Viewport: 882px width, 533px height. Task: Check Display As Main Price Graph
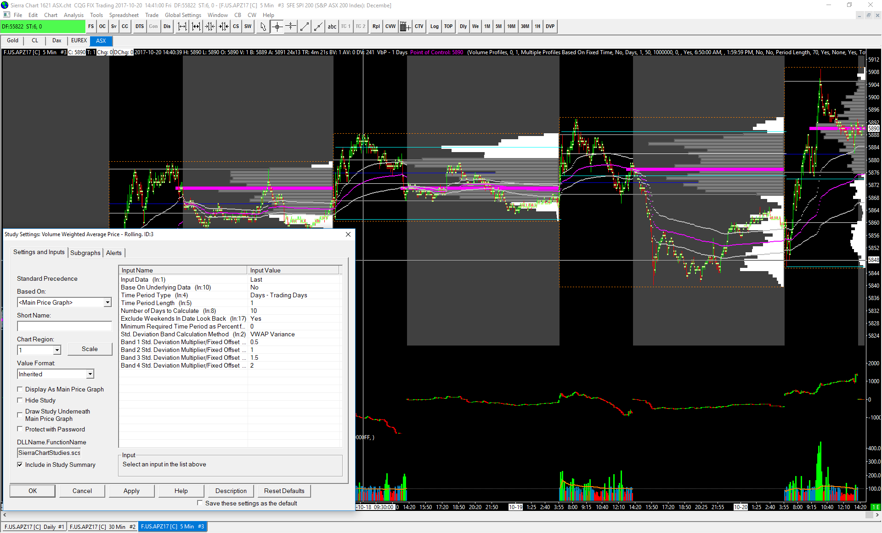coord(20,389)
